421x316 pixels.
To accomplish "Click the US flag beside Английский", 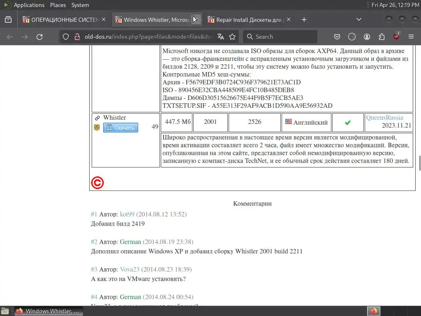I will (289, 121).
